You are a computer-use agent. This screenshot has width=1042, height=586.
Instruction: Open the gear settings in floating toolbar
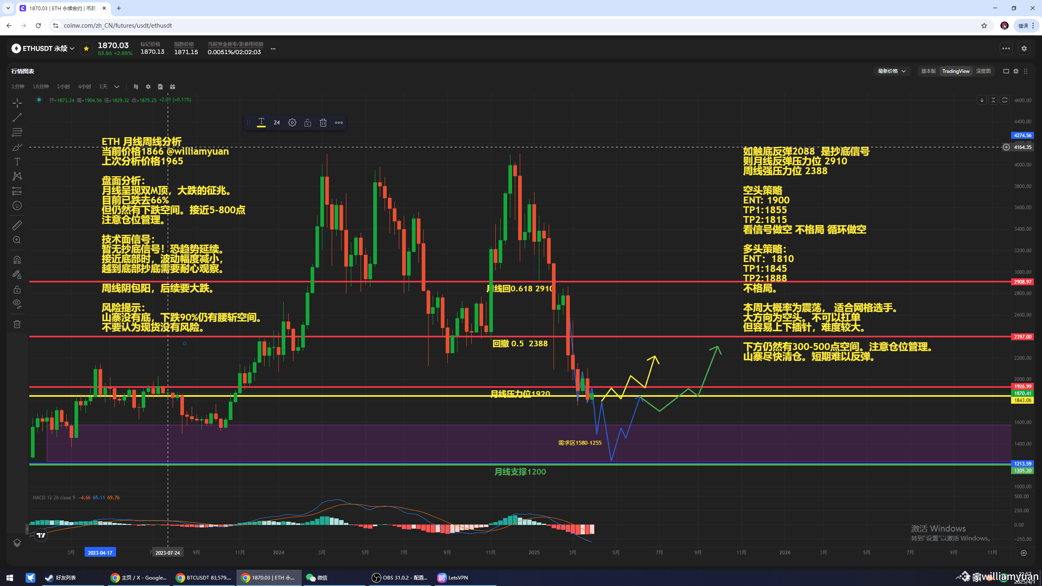[292, 122]
